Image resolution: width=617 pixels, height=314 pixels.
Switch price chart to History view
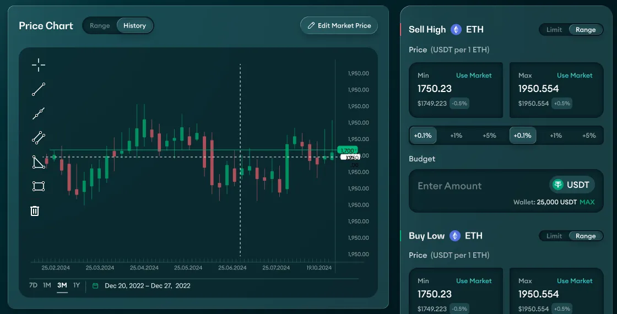pos(134,25)
